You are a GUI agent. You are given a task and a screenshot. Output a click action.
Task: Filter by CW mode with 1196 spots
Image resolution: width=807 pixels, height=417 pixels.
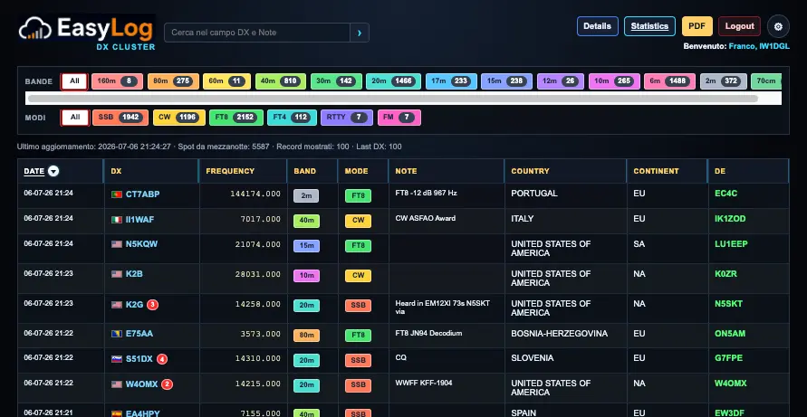pyautogui.click(x=179, y=118)
